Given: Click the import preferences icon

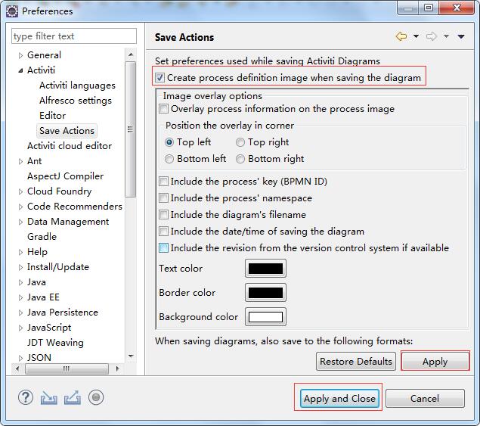Looking at the screenshot, I should [x=48, y=398].
